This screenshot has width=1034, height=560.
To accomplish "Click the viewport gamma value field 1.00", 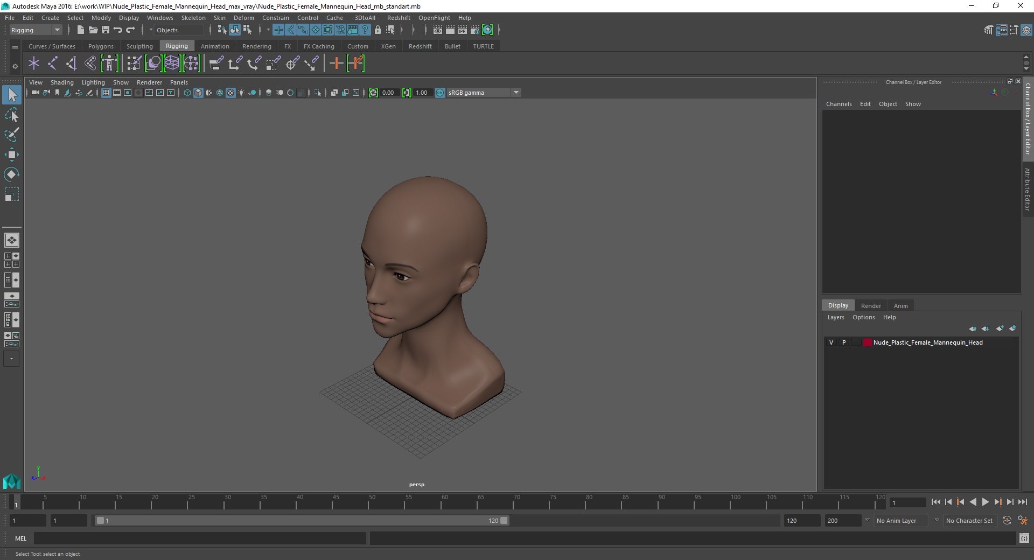I will coord(422,93).
